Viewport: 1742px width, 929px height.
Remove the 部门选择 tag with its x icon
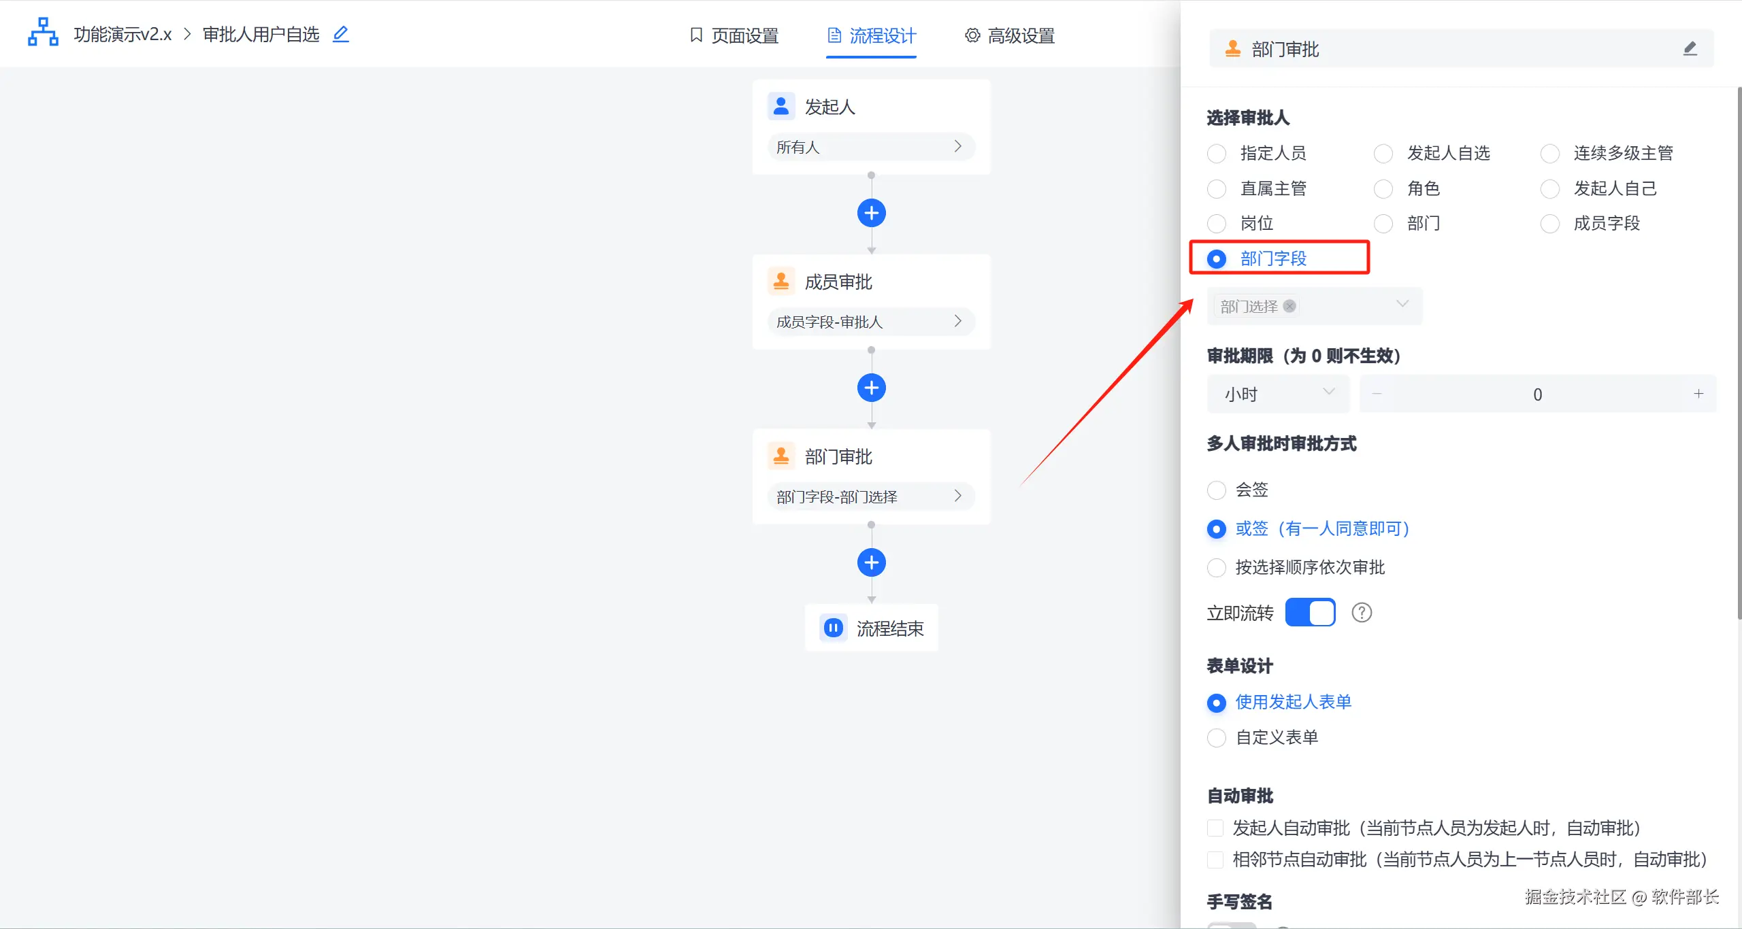coord(1289,306)
